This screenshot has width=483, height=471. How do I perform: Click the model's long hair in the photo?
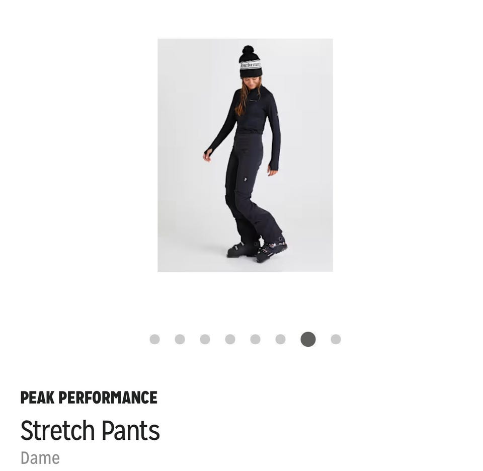pyautogui.click(x=243, y=99)
